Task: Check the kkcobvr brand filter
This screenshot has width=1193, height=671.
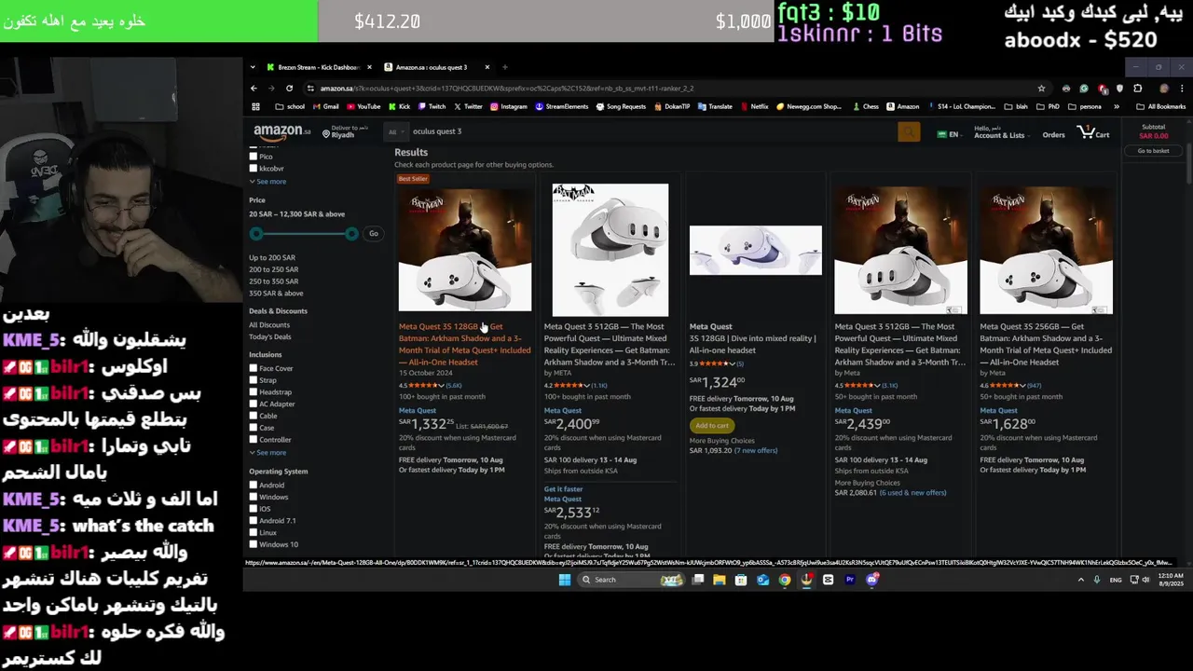Action: (253, 169)
